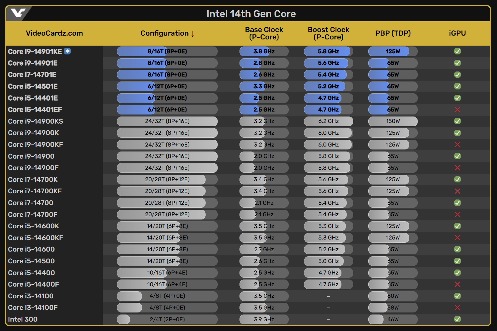This screenshot has width=497, height=331.
Task: Click the 20/28T (8P+12E) cell for Core i7-14700
Action: pyautogui.click(x=167, y=203)
